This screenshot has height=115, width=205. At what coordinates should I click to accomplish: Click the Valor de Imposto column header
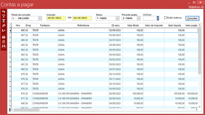[154, 25]
